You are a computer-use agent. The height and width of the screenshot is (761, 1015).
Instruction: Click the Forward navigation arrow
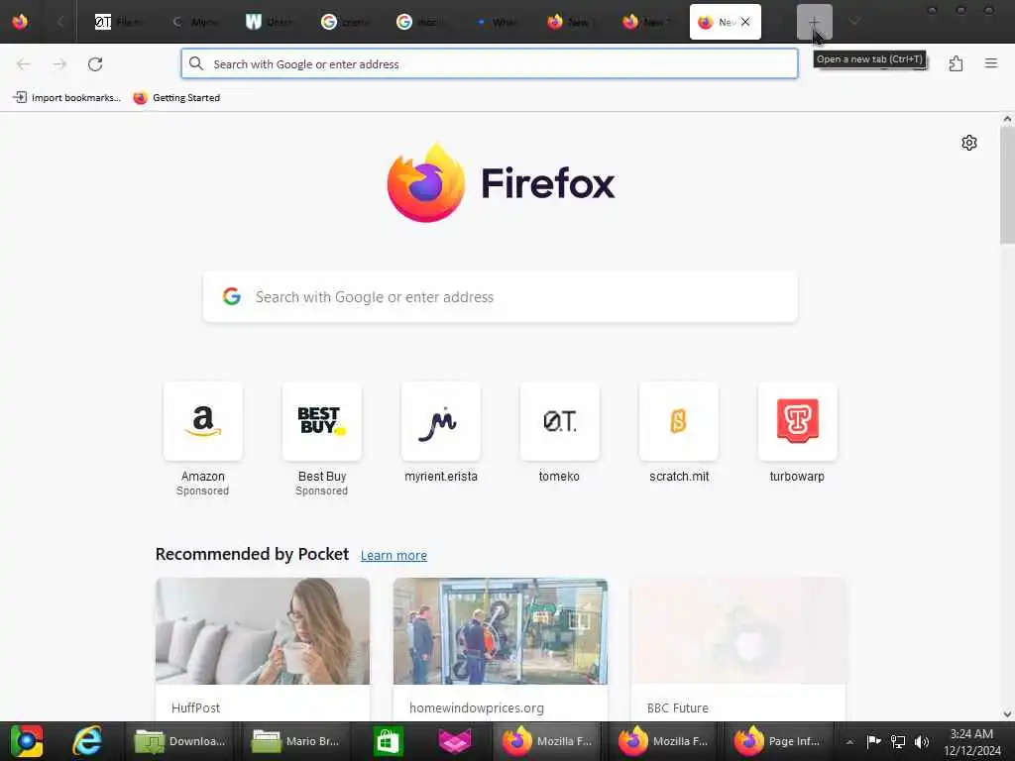click(x=59, y=64)
